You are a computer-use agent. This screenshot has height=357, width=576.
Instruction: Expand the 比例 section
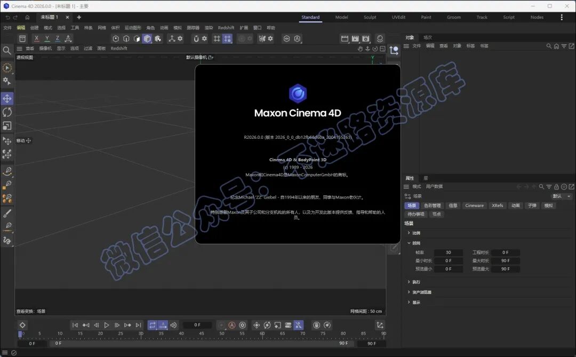[x=414, y=233]
